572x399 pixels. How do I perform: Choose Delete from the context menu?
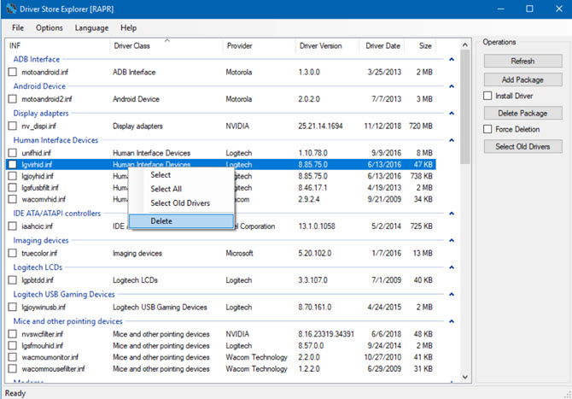point(181,220)
